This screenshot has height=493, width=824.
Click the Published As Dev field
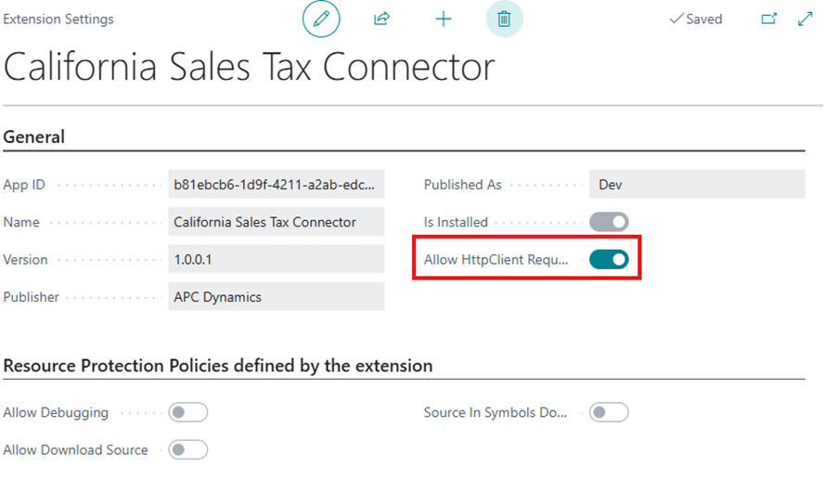(696, 185)
